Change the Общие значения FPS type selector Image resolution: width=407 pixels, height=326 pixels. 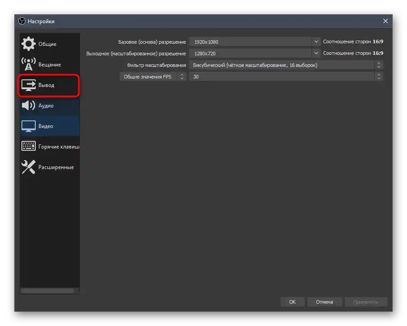[x=153, y=77]
